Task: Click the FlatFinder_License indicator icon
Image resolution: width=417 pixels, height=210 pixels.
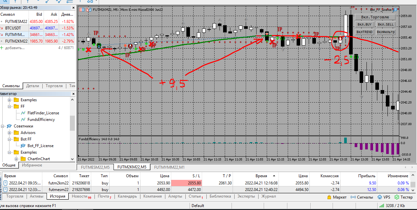Action: (23, 113)
